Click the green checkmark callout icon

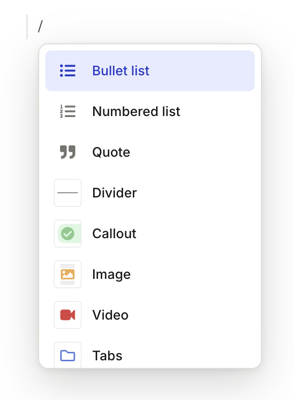[x=68, y=234]
